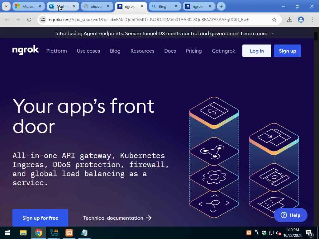Screen dimensions: 319x239
Task: View the Pricing page
Action: click(x=194, y=51)
